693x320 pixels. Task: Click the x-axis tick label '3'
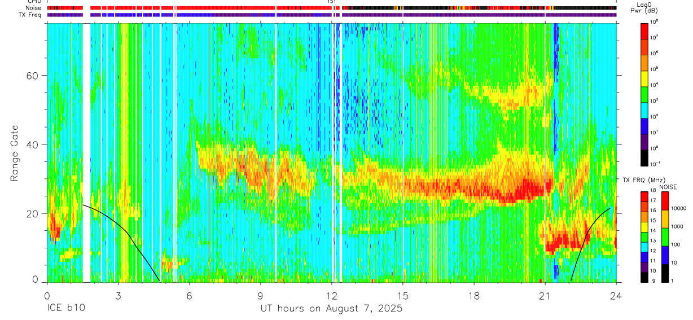point(118,295)
